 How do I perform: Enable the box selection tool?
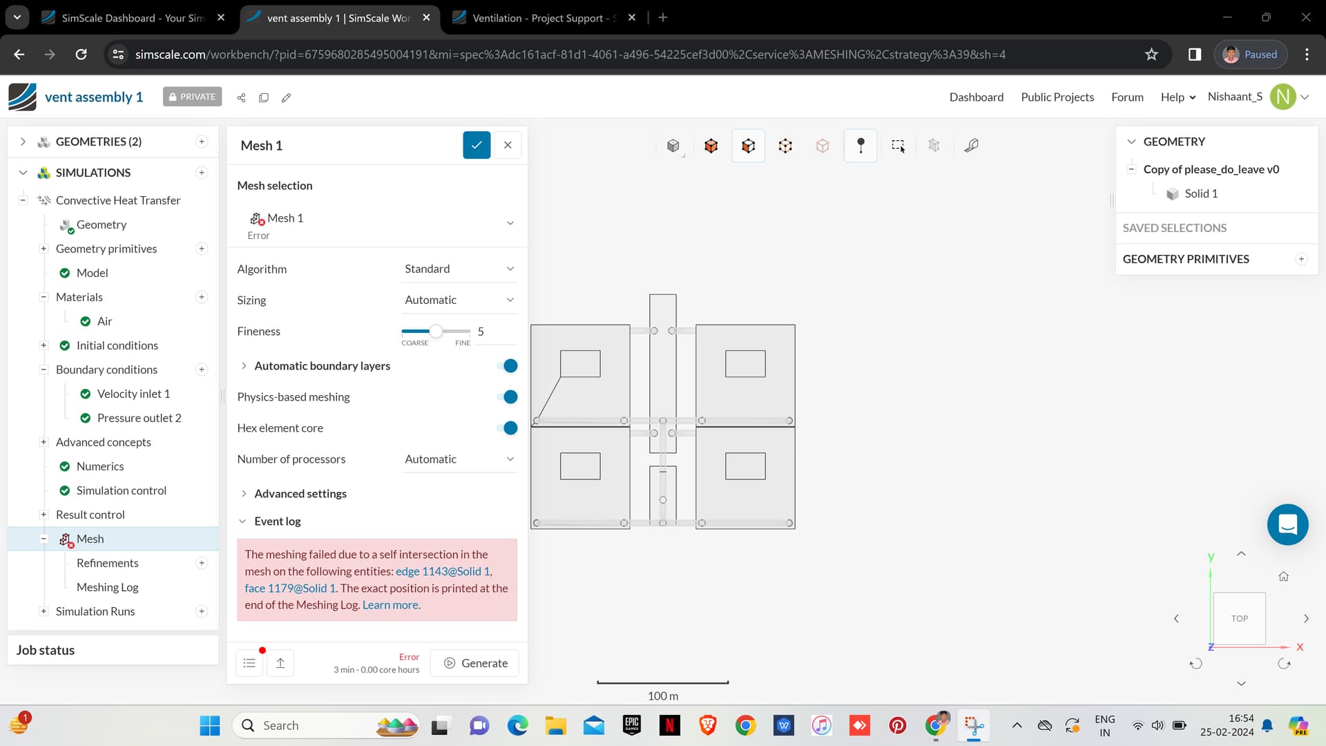898,146
